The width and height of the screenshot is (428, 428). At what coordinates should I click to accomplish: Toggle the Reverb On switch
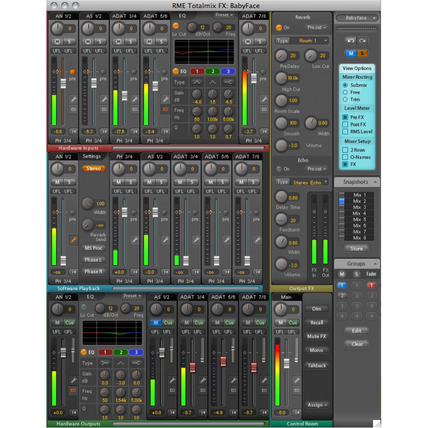click(279, 27)
